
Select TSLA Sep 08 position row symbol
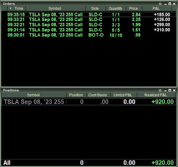point(35,102)
